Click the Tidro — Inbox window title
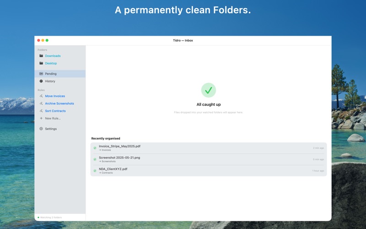The image size is (366, 229). click(183, 40)
